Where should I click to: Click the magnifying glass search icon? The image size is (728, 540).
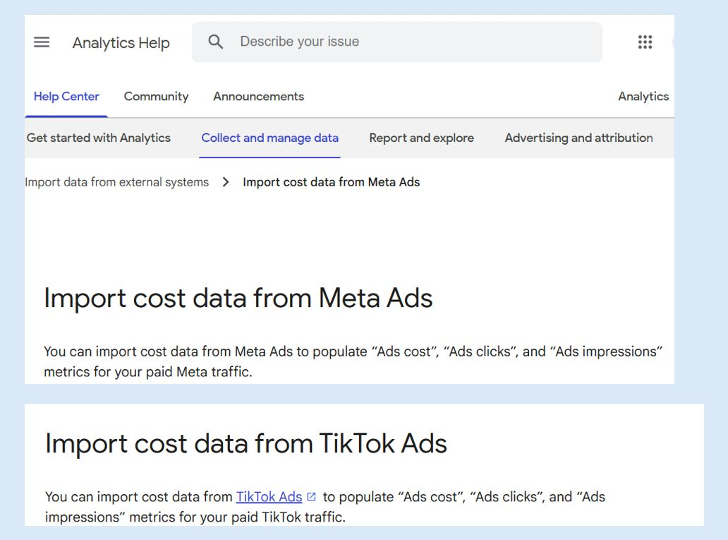216,42
